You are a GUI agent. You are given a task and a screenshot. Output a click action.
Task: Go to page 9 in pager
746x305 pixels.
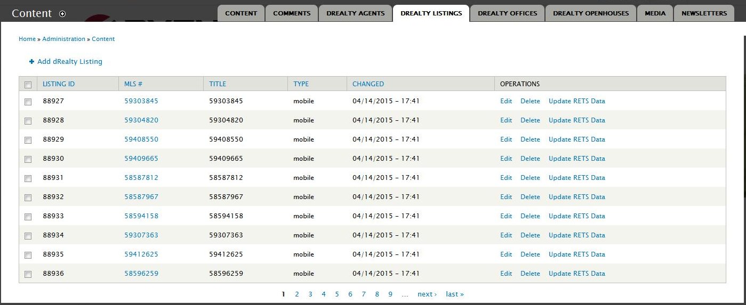coord(390,294)
